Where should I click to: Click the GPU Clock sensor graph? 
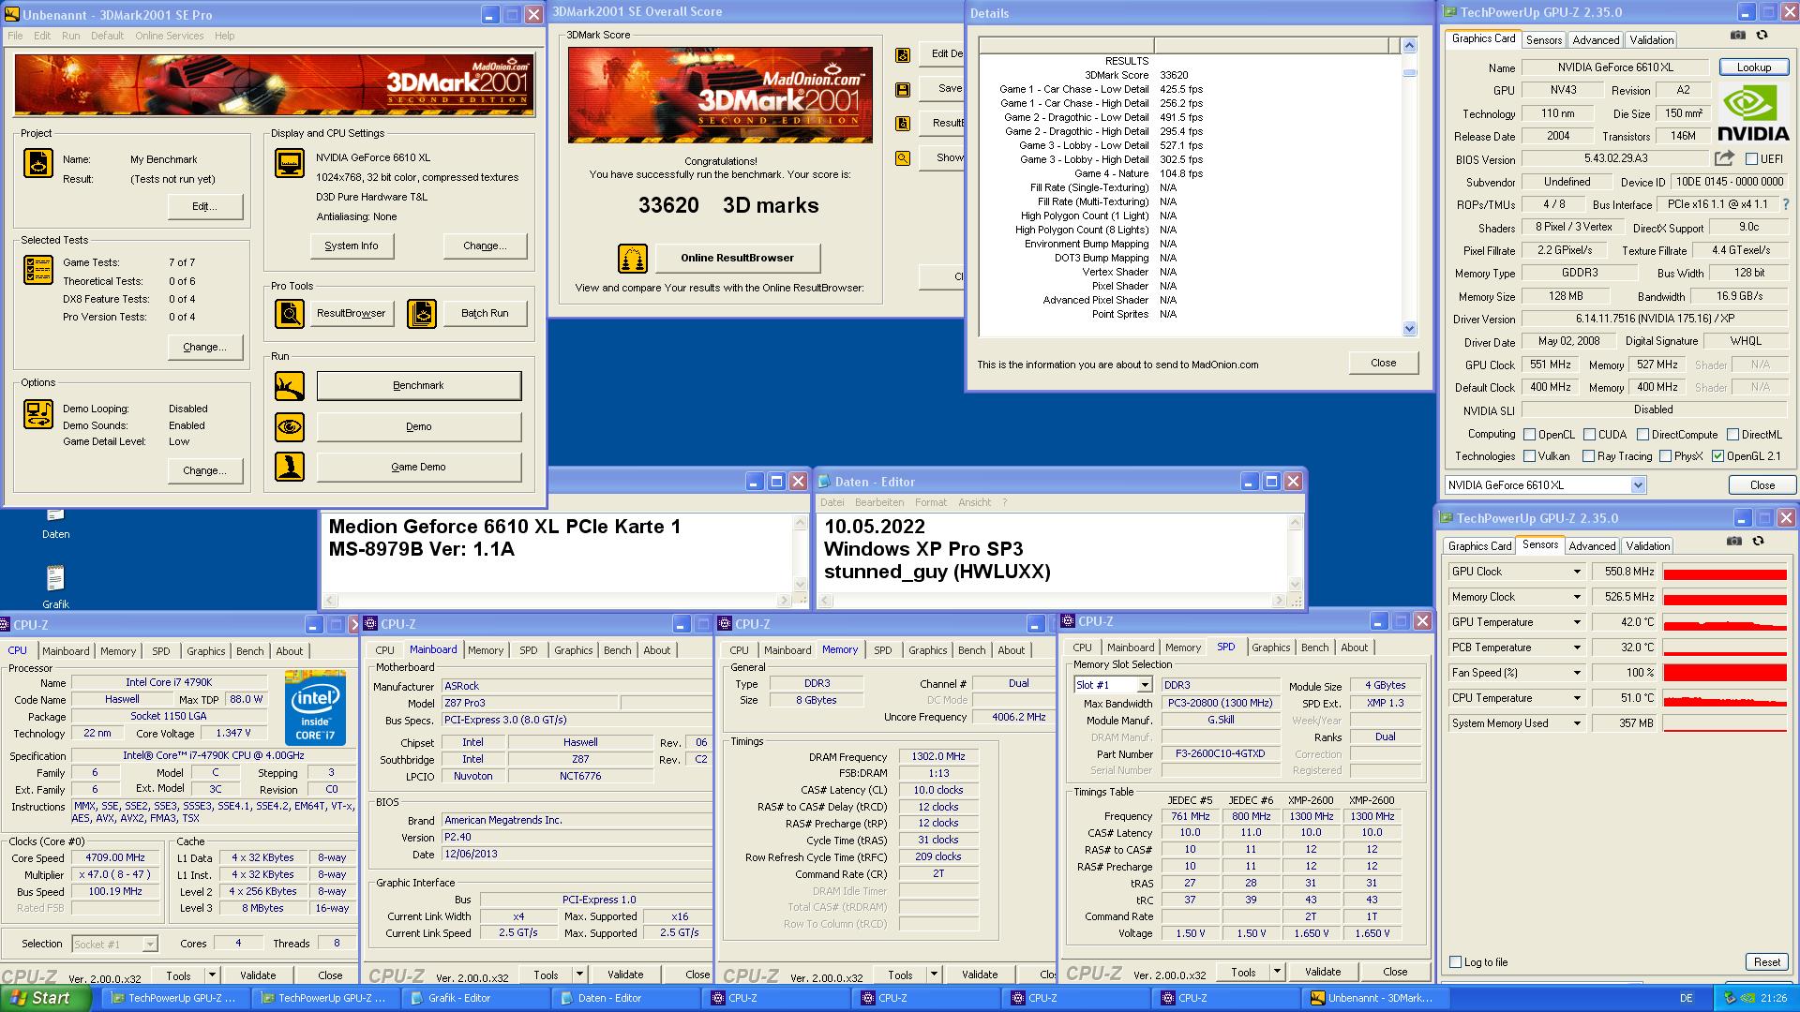click(x=1724, y=572)
